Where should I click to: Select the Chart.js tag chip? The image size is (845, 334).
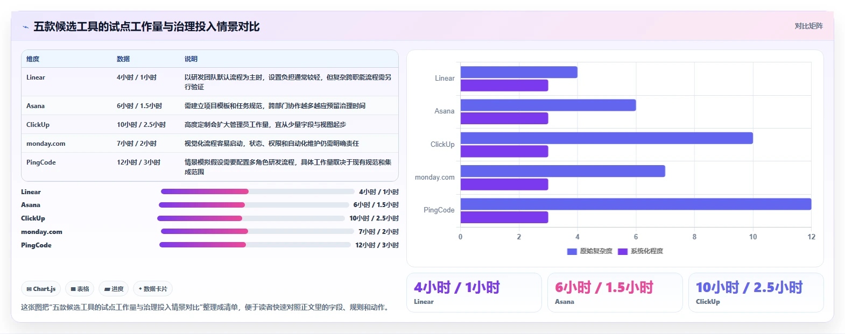pyautogui.click(x=41, y=289)
